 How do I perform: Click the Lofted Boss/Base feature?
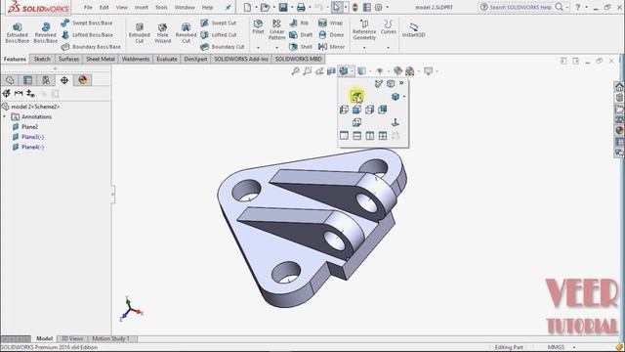click(x=87, y=35)
